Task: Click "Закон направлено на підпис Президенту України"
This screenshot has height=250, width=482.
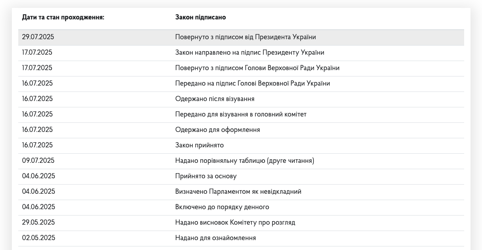Action: [250, 53]
